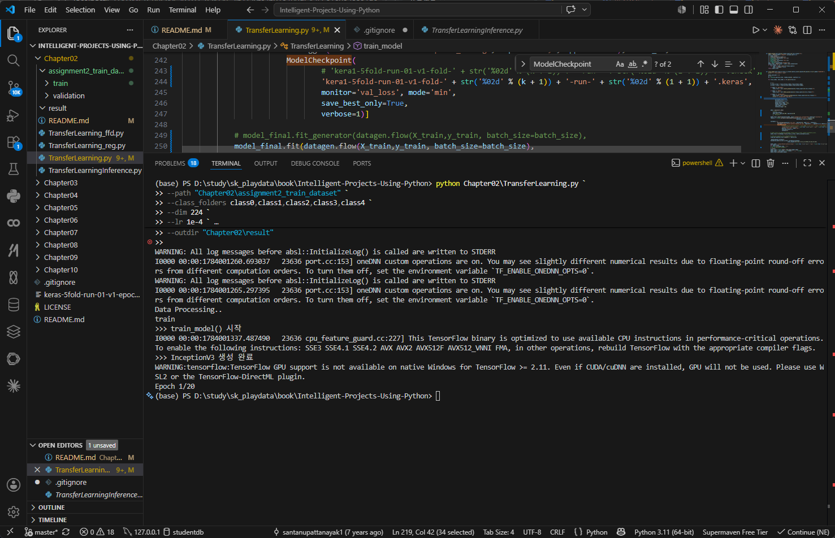The height and width of the screenshot is (538, 835).
Task: Split the editor right
Action: pos(807,30)
